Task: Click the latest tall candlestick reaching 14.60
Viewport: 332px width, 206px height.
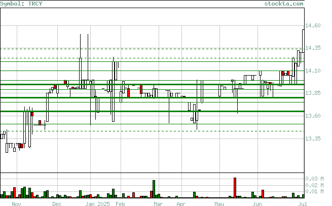Action: pyautogui.click(x=303, y=41)
